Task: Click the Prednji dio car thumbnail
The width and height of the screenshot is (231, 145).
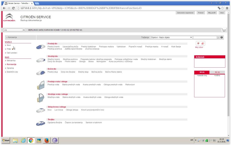Action: [x=41, y=47]
